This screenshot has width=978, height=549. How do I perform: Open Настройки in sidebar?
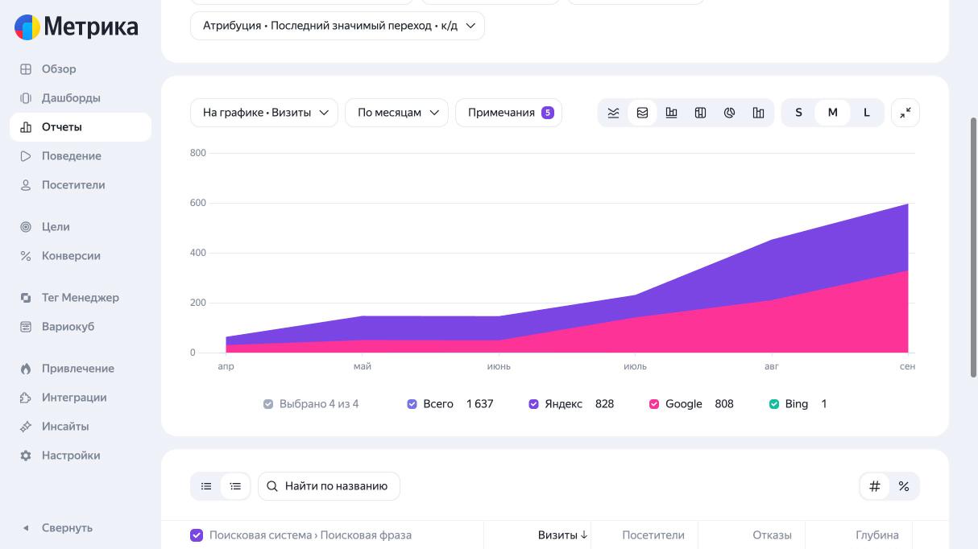click(x=81, y=456)
